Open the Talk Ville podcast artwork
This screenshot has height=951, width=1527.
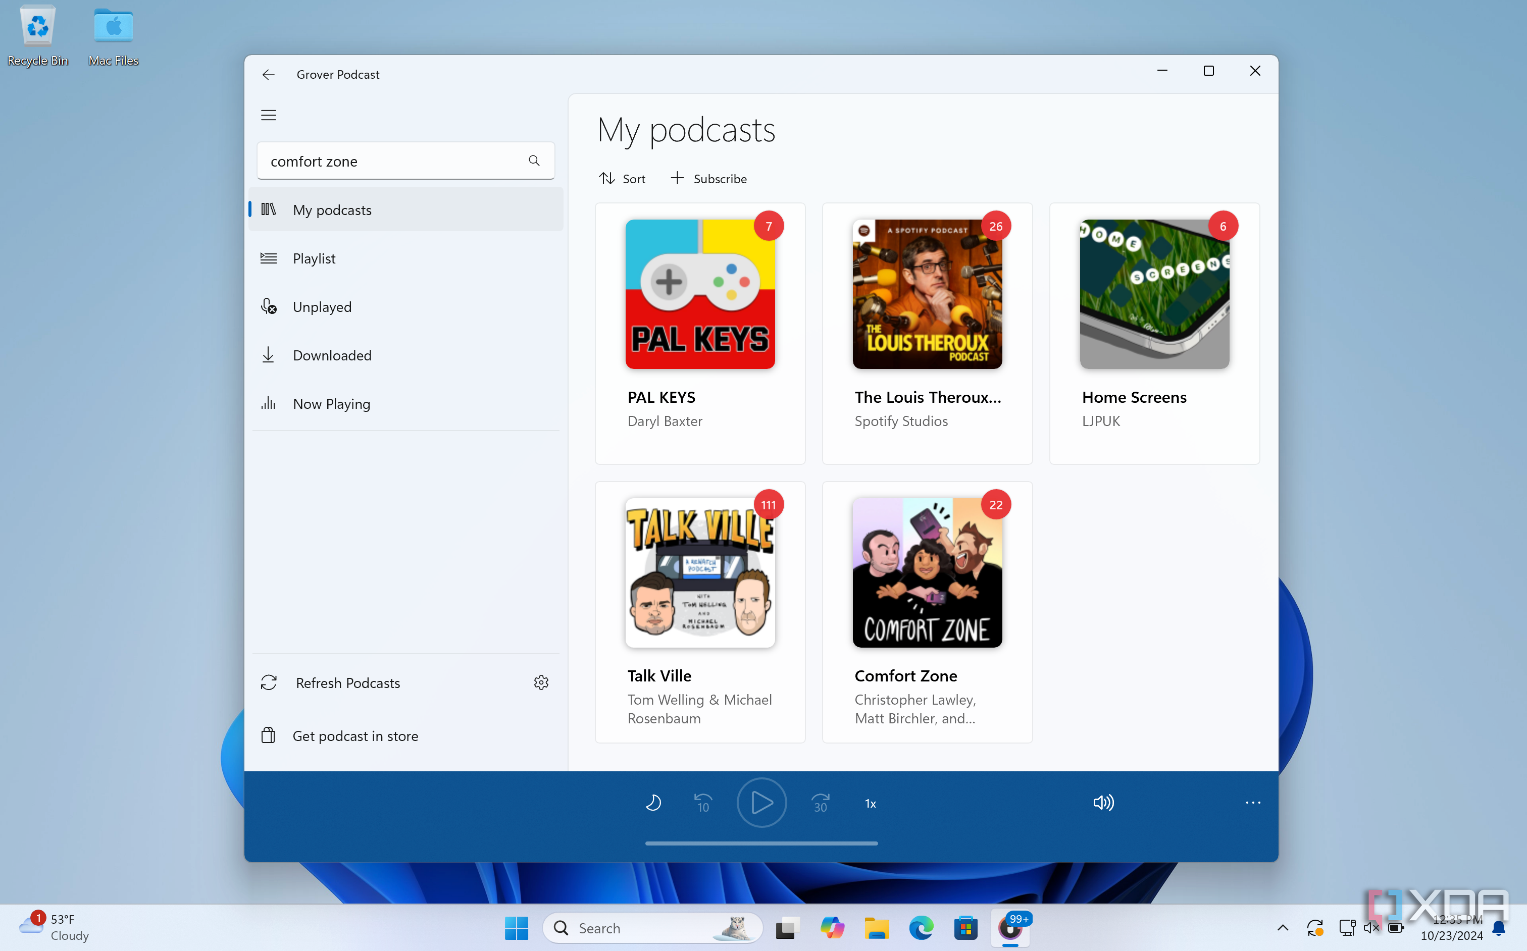point(700,572)
